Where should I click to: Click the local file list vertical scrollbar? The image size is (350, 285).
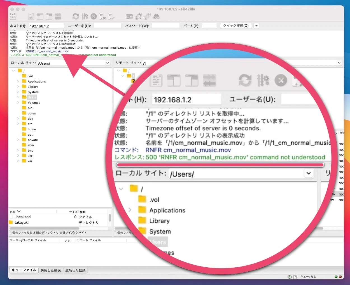click(109, 218)
